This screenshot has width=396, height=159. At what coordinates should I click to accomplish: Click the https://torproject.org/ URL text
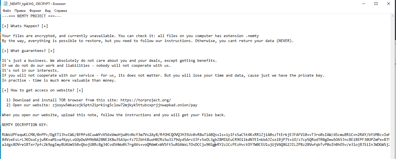tap(145, 100)
